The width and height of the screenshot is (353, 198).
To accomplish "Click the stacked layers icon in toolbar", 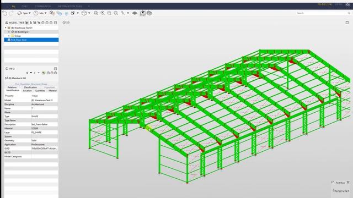I will [135, 13].
